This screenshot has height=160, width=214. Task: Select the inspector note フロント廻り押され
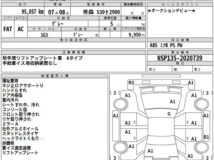coord(21,114)
